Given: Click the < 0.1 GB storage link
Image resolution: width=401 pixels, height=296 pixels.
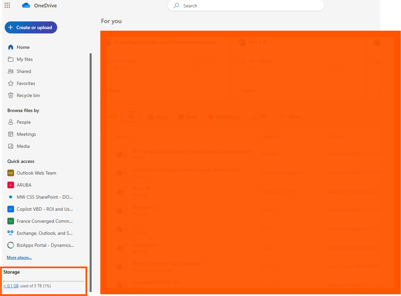Looking at the screenshot, I should click(x=11, y=286).
